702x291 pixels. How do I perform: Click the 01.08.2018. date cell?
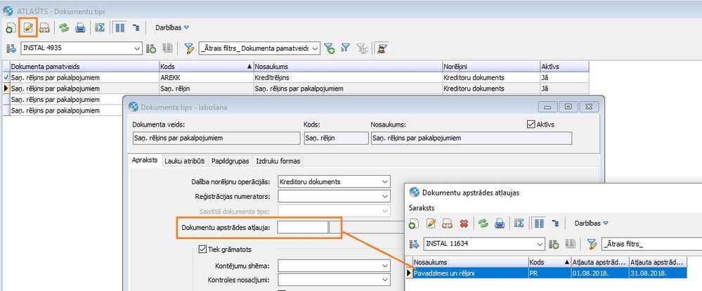click(x=600, y=273)
